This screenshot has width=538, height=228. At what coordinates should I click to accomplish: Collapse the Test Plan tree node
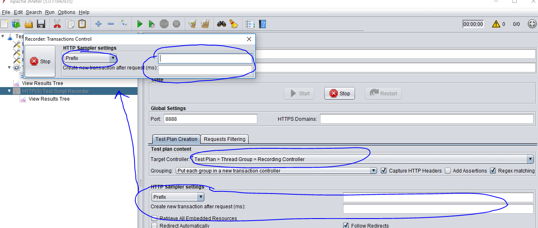(x=3, y=36)
